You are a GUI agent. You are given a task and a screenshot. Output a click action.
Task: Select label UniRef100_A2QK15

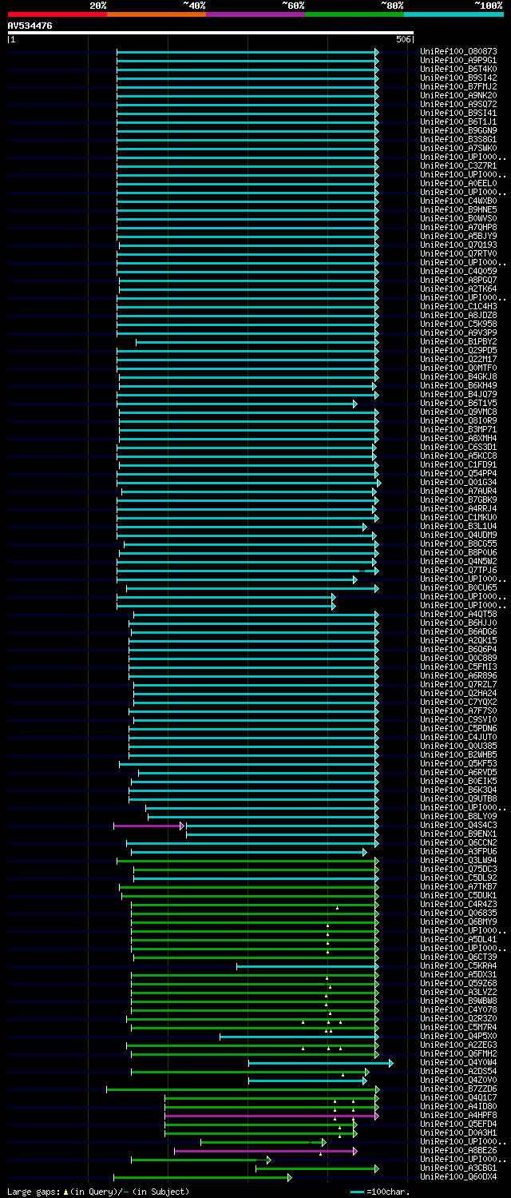[458, 641]
